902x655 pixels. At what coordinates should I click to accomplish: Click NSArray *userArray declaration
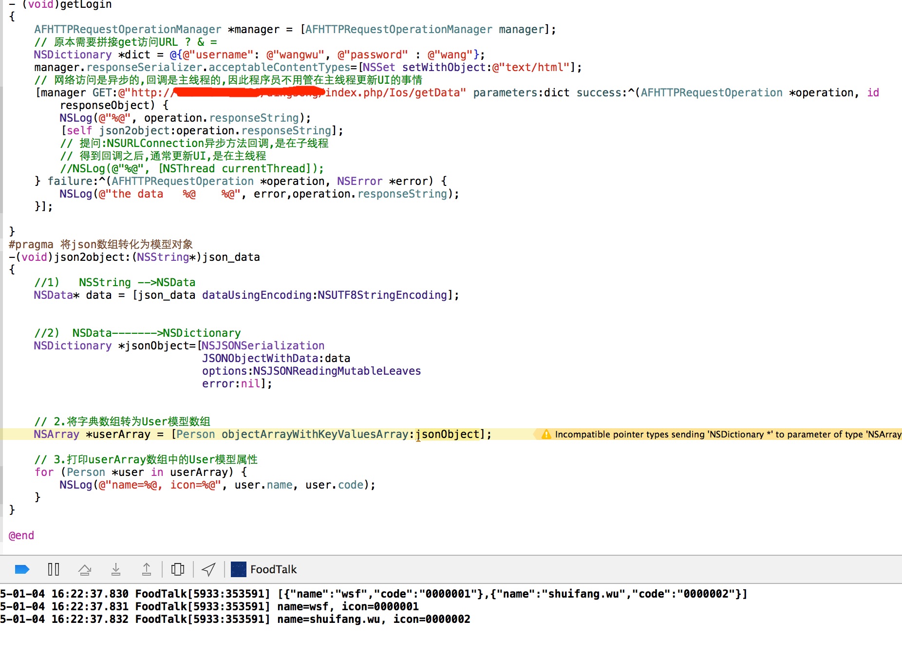[92, 434]
